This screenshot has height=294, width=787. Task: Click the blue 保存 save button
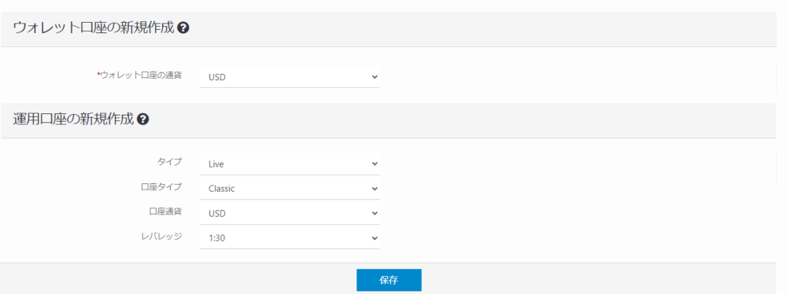tap(389, 280)
